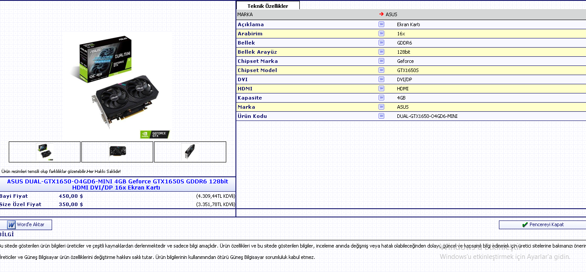Click the DVI/DP value
The width and height of the screenshot is (586, 272).
404,79
